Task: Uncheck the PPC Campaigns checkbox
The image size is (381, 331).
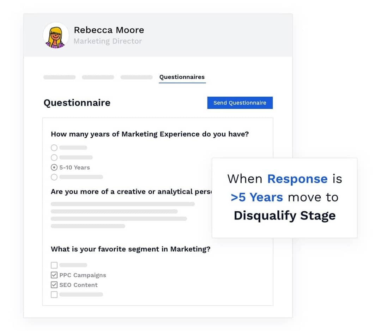Action: [x=54, y=275]
